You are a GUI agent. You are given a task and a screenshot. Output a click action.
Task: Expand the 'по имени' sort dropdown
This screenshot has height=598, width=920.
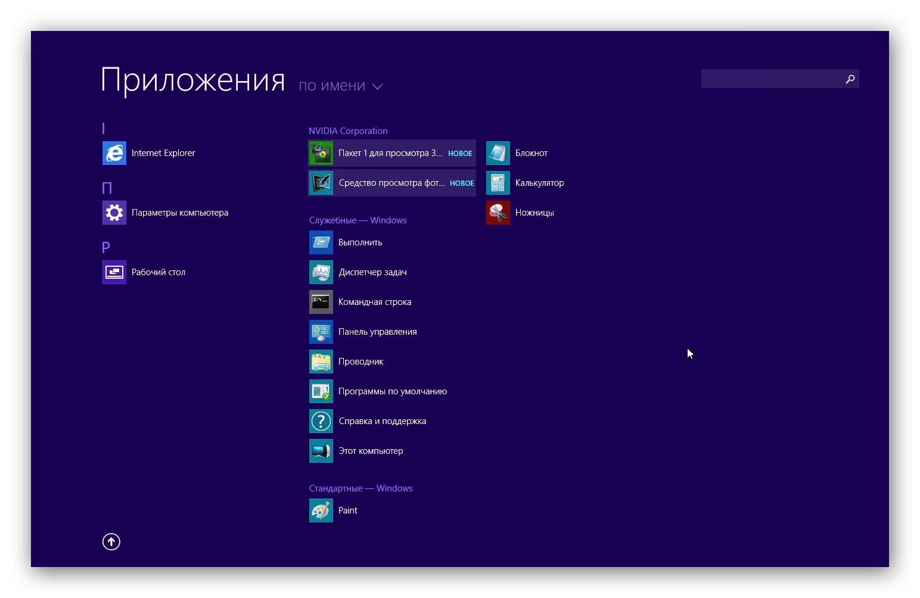(340, 86)
